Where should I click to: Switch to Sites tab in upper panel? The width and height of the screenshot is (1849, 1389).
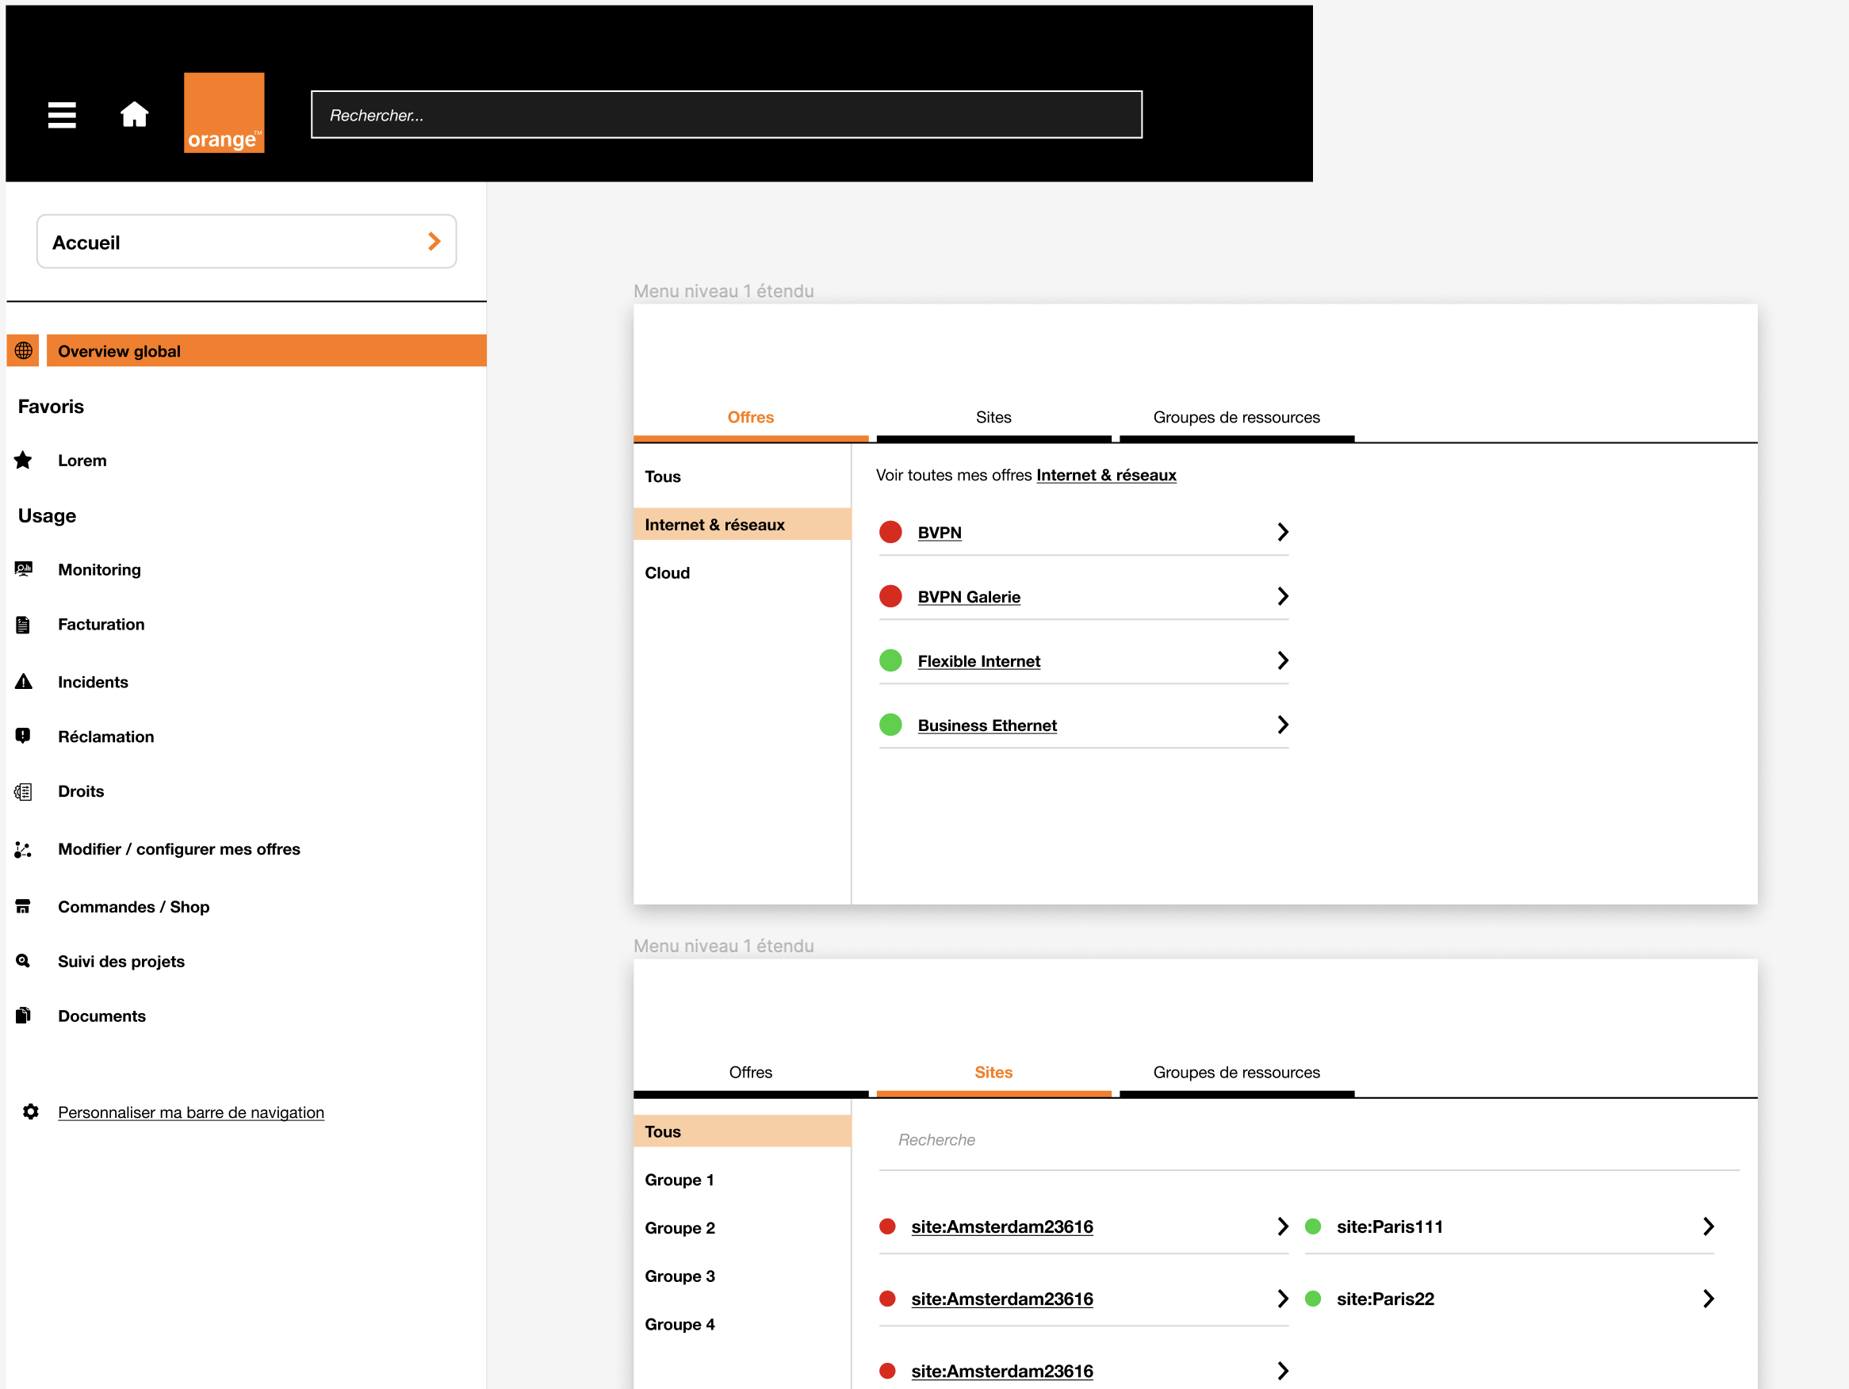(993, 417)
